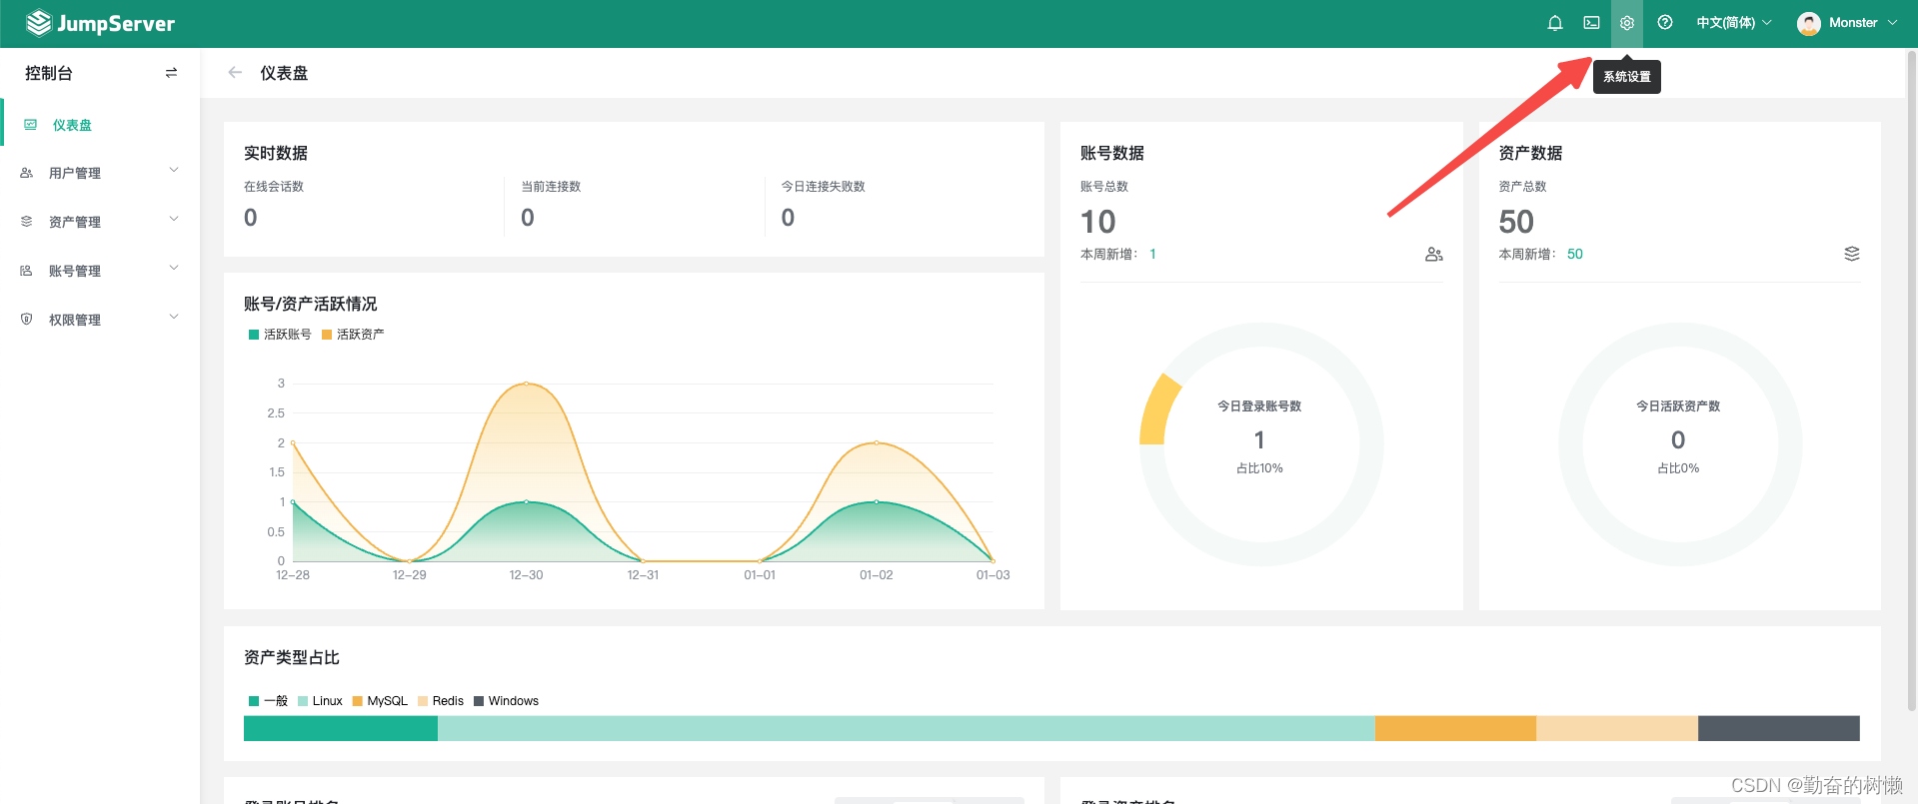Expand the 权限管理 menu chevron
This screenshot has width=1918, height=804.
174,318
